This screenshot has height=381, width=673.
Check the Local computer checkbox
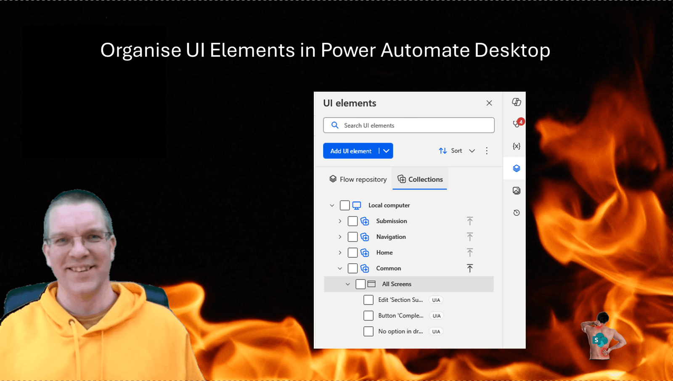345,205
